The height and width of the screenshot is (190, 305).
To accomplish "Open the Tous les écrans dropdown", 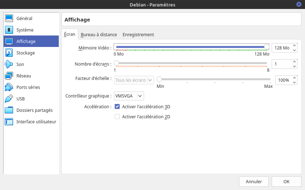I will click(x=134, y=80).
